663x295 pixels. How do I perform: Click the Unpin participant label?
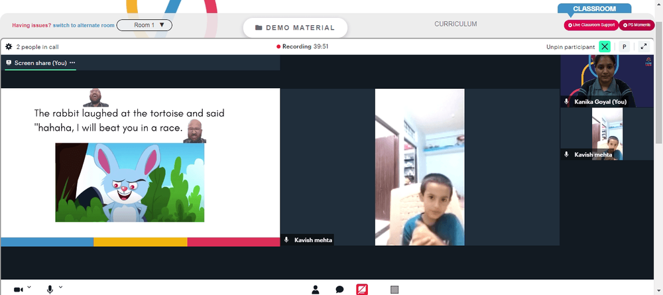[570, 47]
